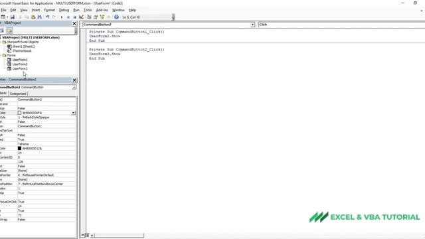The image size is (425, 239).
Task: Open the Insert object dropdown arrow in toolbar
Action: [7, 17]
